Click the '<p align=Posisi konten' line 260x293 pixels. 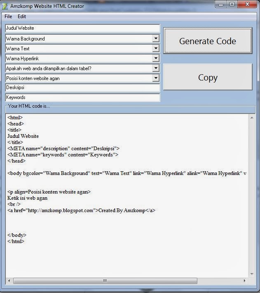tap(49, 192)
